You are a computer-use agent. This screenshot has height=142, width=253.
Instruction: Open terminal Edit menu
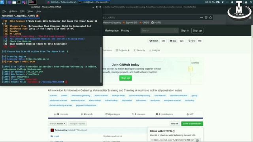[x=22, y=11]
